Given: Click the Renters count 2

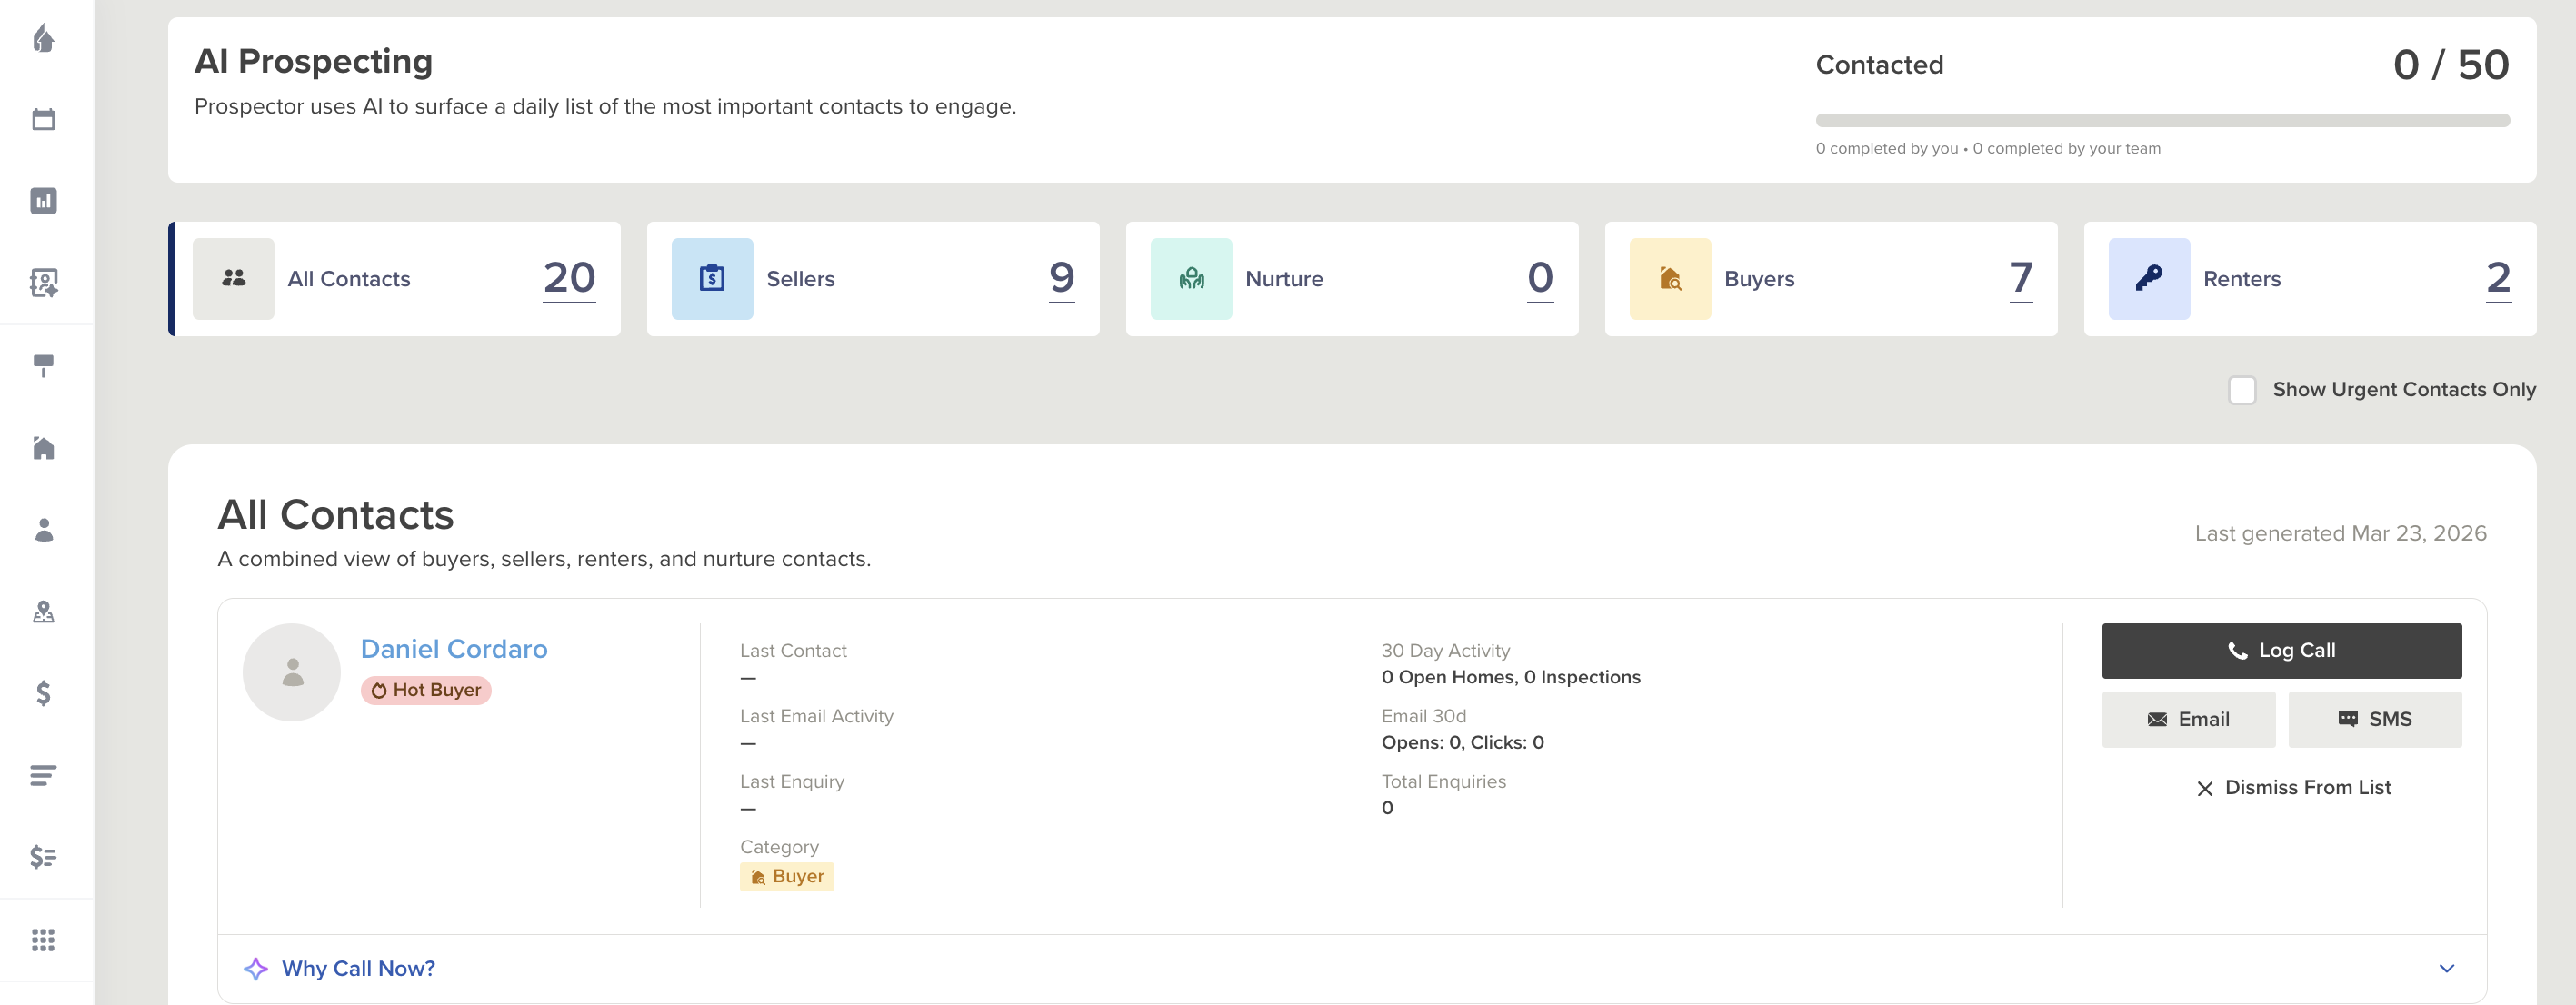Looking at the screenshot, I should (2498, 278).
